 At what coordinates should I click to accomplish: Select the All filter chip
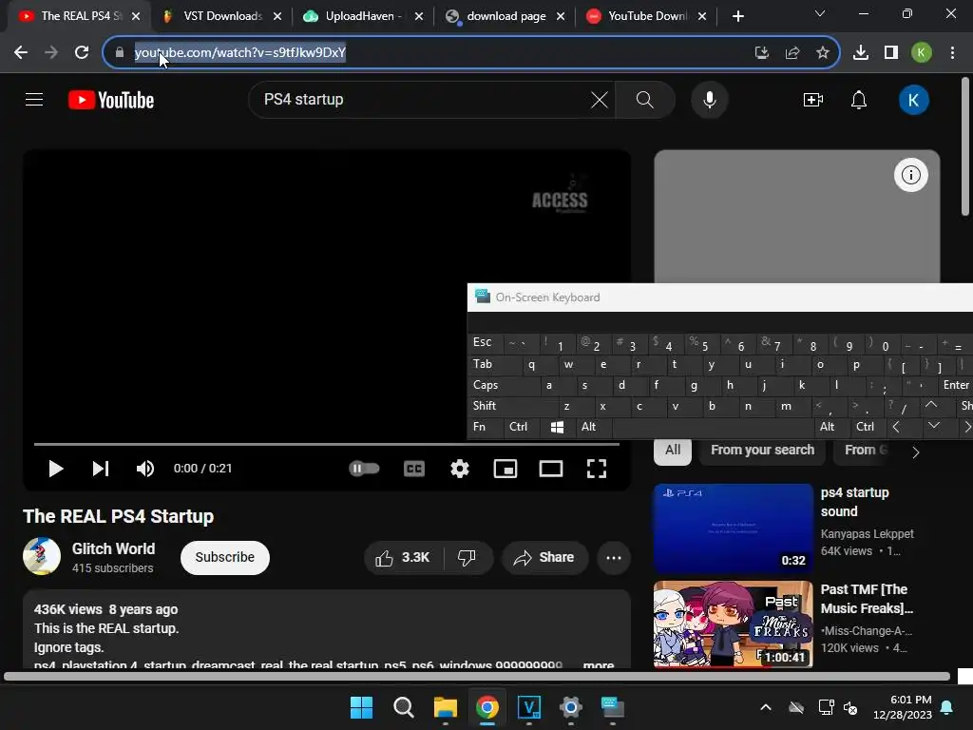click(x=673, y=450)
